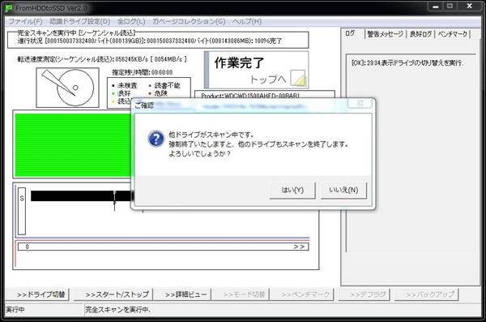Click the トップへ link text
The height and width of the screenshot is (322, 486).
click(x=268, y=79)
